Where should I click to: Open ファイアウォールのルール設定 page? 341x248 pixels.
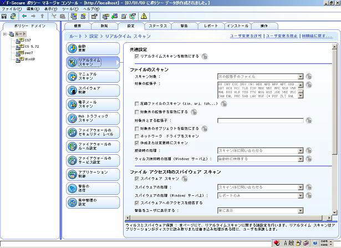[93, 146]
